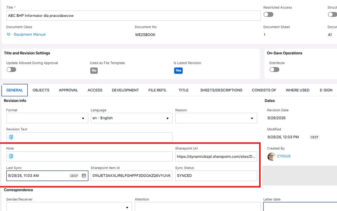Viewport: 337px width, 211px height.
Task: Open the Language dropdown showing English
Action: 131,118
